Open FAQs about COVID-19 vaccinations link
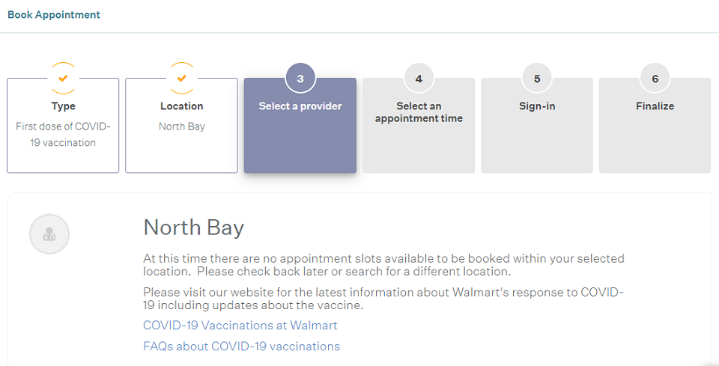The width and height of the screenshot is (719, 366). click(x=242, y=346)
